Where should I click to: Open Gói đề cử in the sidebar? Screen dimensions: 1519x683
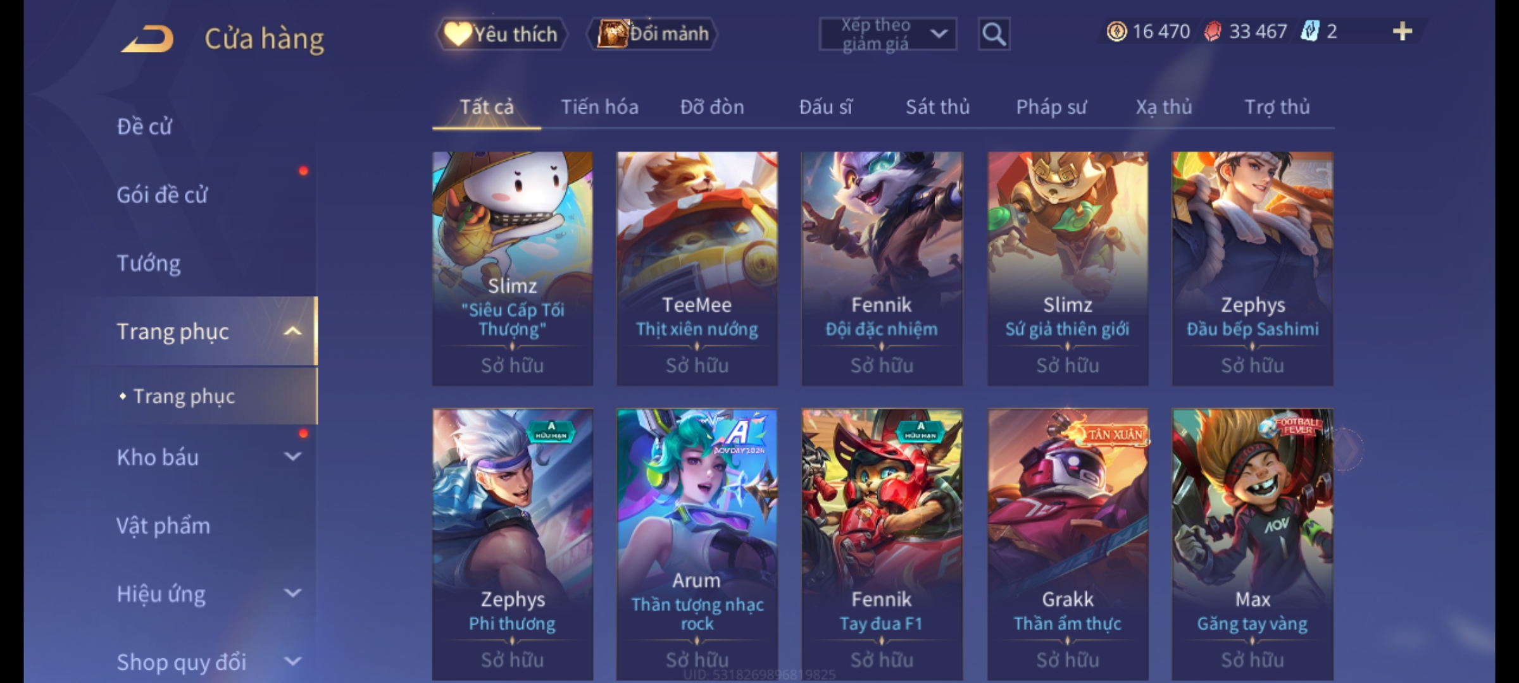tap(162, 195)
